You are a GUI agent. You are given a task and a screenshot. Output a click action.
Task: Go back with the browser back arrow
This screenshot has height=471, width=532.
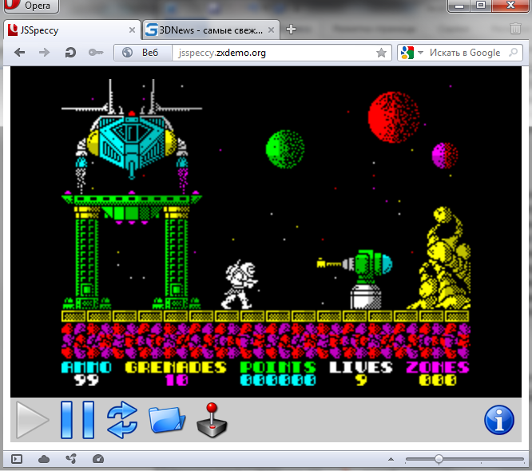[x=20, y=53]
